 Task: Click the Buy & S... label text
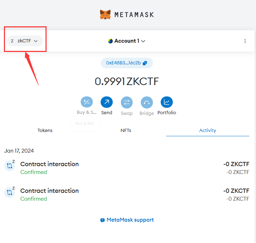pyautogui.click(x=87, y=112)
